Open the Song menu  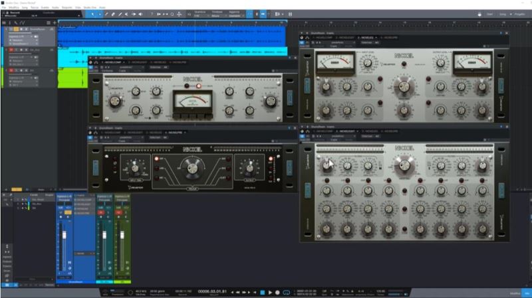(25, 7)
